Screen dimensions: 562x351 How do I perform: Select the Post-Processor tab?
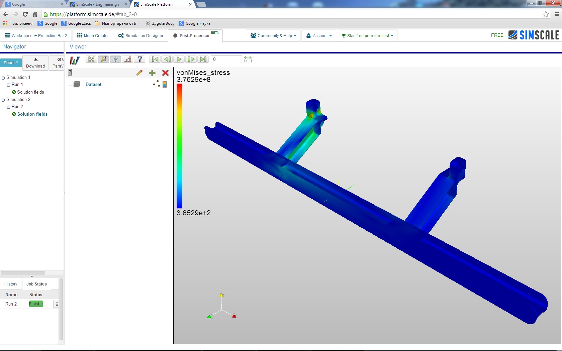click(x=195, y=35)
